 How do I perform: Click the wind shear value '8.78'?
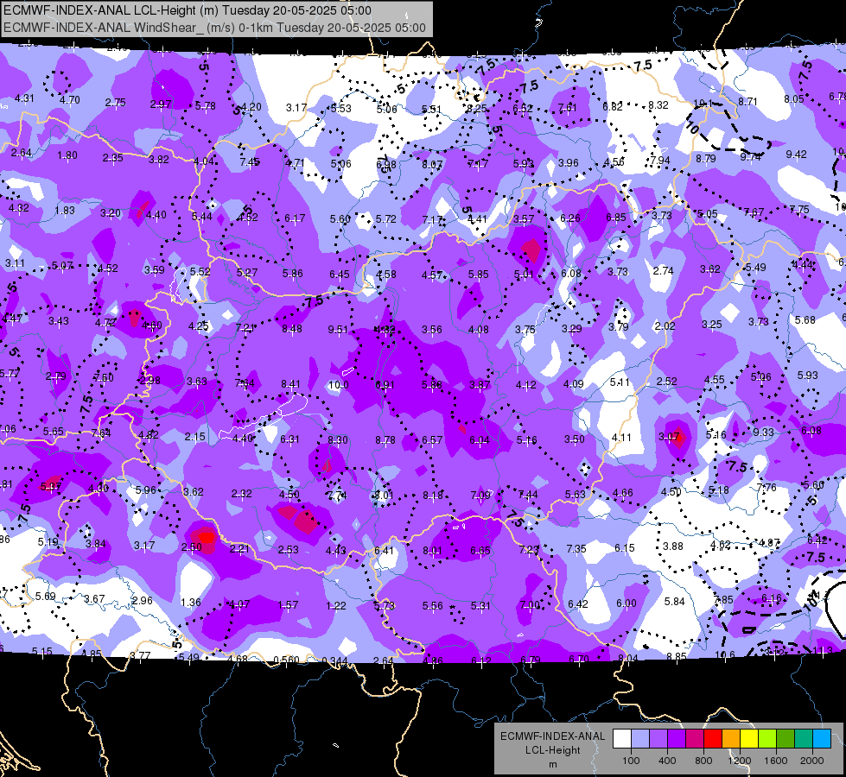pos(385,440)
